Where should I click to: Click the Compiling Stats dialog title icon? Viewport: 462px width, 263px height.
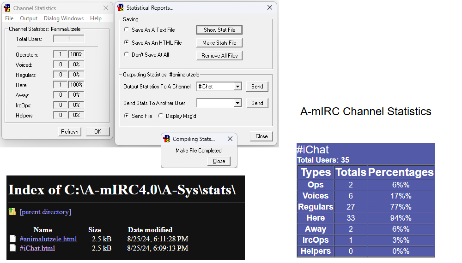pyautogui.click(x=166, y=139)
